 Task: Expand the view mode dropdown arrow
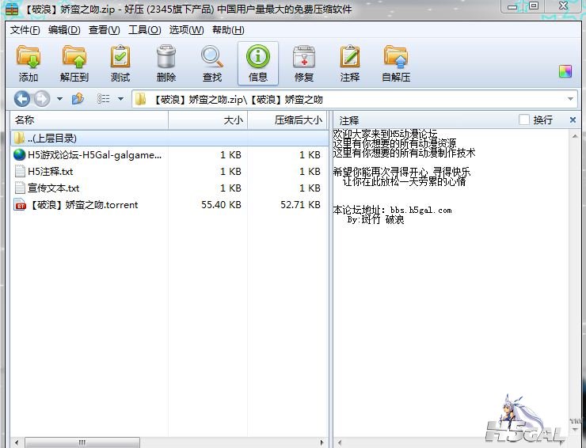[x=120, y=99]
